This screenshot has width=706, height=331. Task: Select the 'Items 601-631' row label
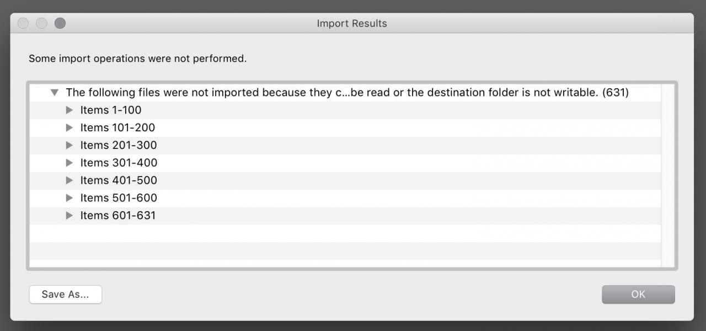coord(118,216)
